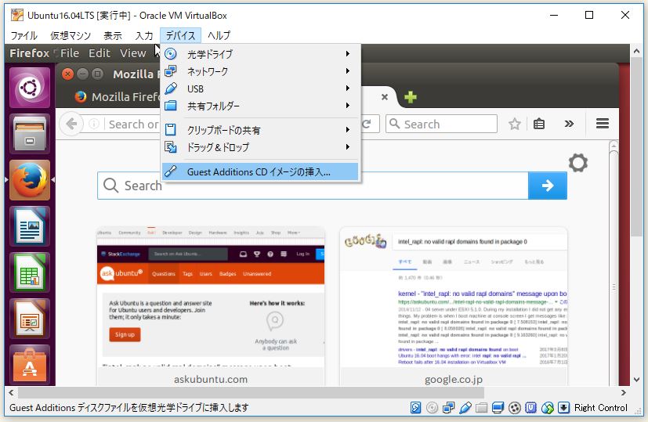Screen dimensions: 648x422
Task: Open クリップボードの共有 submenu
Action: [x=260, y=130]
